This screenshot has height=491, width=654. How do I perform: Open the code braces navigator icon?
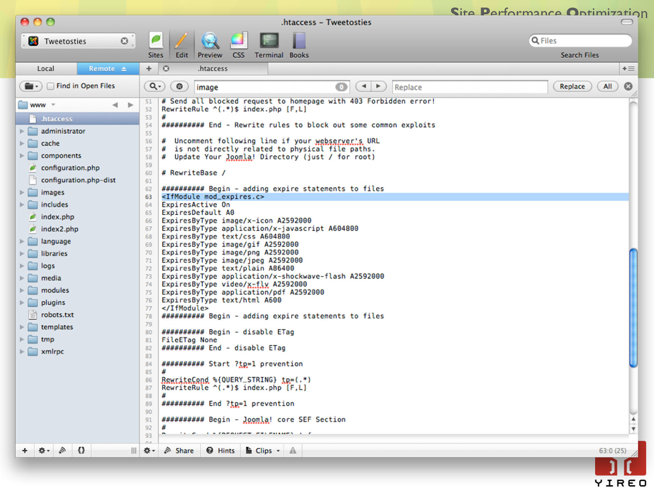81,450
